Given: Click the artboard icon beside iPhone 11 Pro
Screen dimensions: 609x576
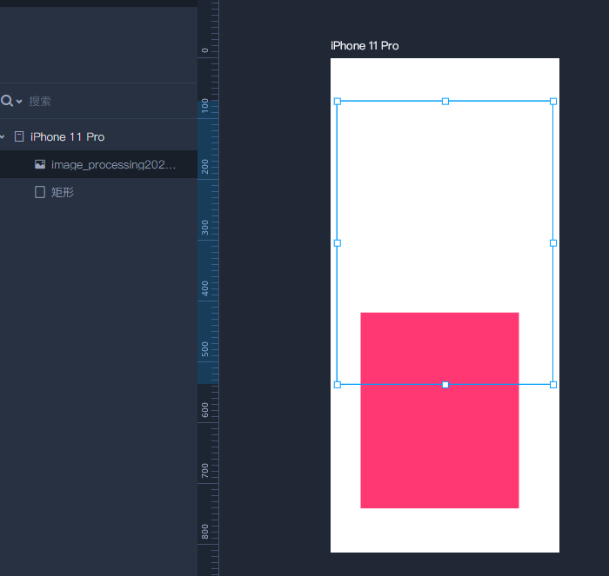Looking at the screenshot, I should (x=19, y=136).
